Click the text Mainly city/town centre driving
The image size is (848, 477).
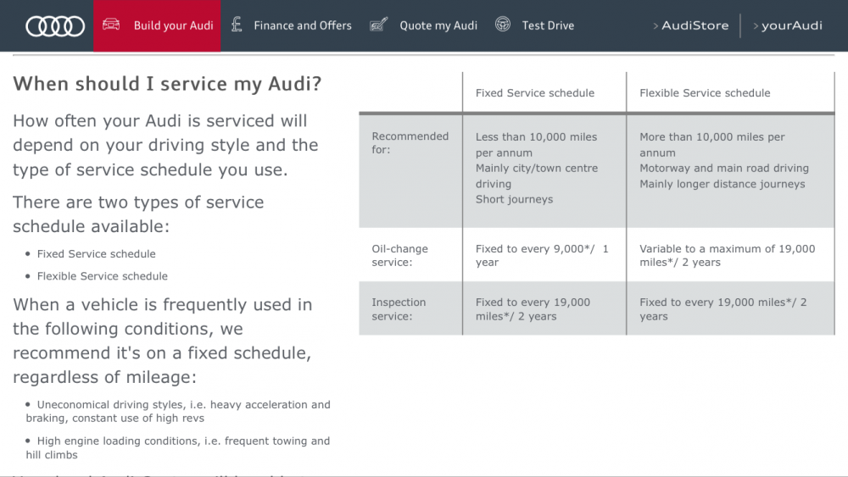pos(537,175)
